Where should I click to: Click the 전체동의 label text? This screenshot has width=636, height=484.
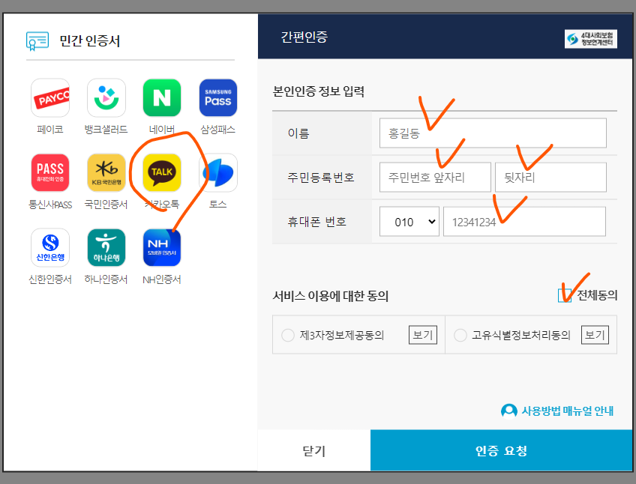point(597,295)
